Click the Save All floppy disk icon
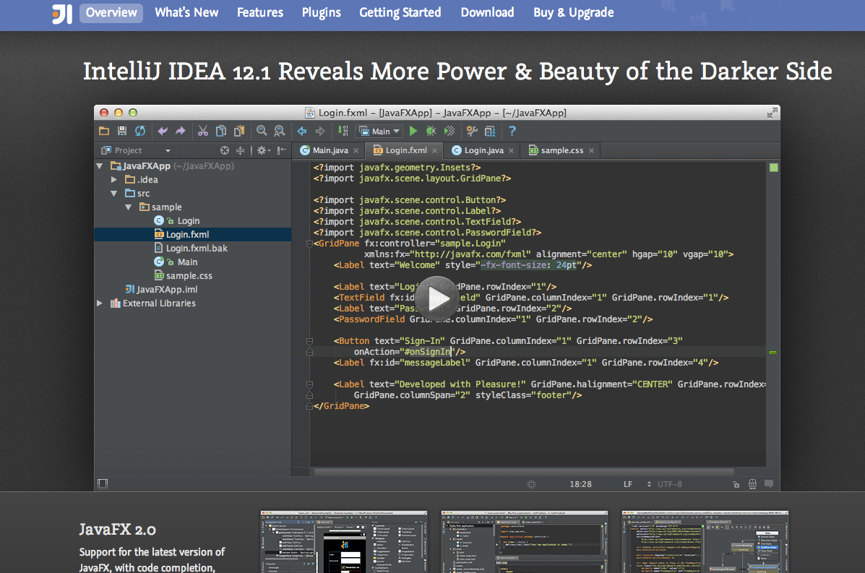The width and height of the screenshot is (865, 573). click(x=122, y=131)
